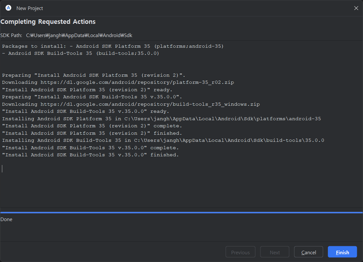The image size is (363, 262).
Task: Click the 'Completing Requested Actions' heading
Action: coord(48,22)
